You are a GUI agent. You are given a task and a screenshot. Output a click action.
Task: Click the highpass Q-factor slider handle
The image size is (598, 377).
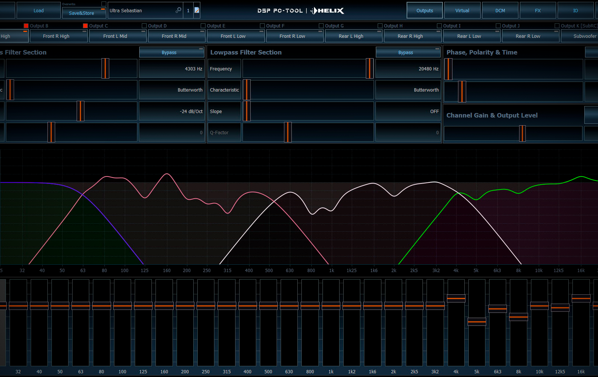(x=51, y=132)
